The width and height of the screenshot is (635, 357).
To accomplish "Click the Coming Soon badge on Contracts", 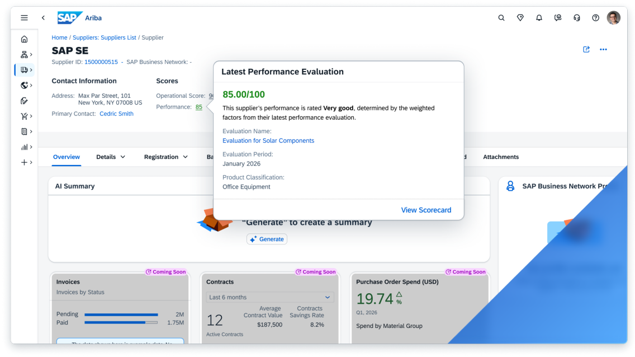I will pos(315,272).
